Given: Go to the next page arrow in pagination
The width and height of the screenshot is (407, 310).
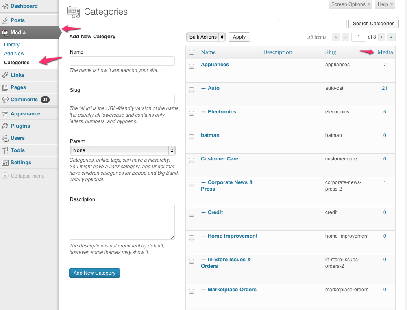Looking at the screenshot, I should click(x=382, y=37).
